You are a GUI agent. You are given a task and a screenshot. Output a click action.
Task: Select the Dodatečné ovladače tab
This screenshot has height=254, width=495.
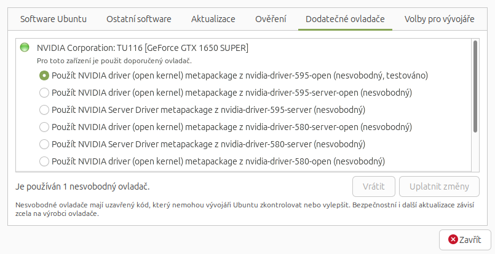[345, 19]
